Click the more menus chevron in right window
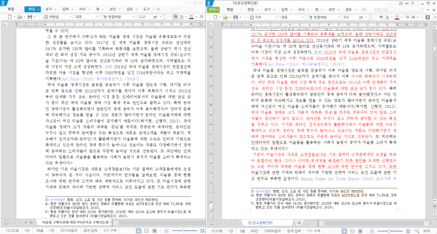Image resolution: width=437 pixels, height=234 pixels. click(x=364, y=9)
